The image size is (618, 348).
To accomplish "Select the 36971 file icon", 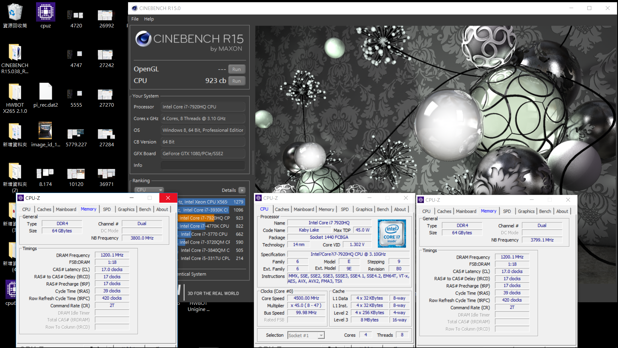I will (107, 178).
